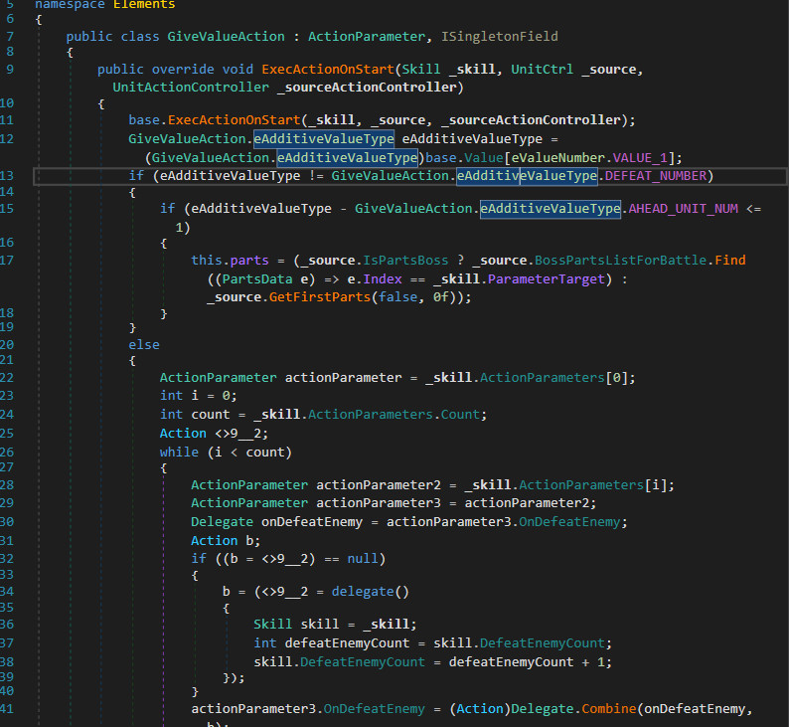Click actionParameter3 declaration on line 29
This screenshot has height=727, width=789.
(x=379, y=503)
